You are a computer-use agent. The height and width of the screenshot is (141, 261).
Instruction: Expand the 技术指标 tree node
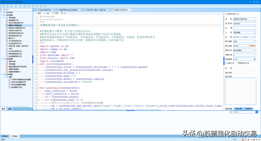2,13
